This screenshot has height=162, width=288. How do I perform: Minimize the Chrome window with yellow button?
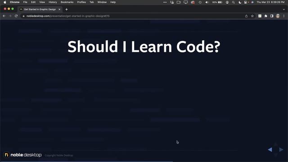pyautogui.click(x=9, y=9)
